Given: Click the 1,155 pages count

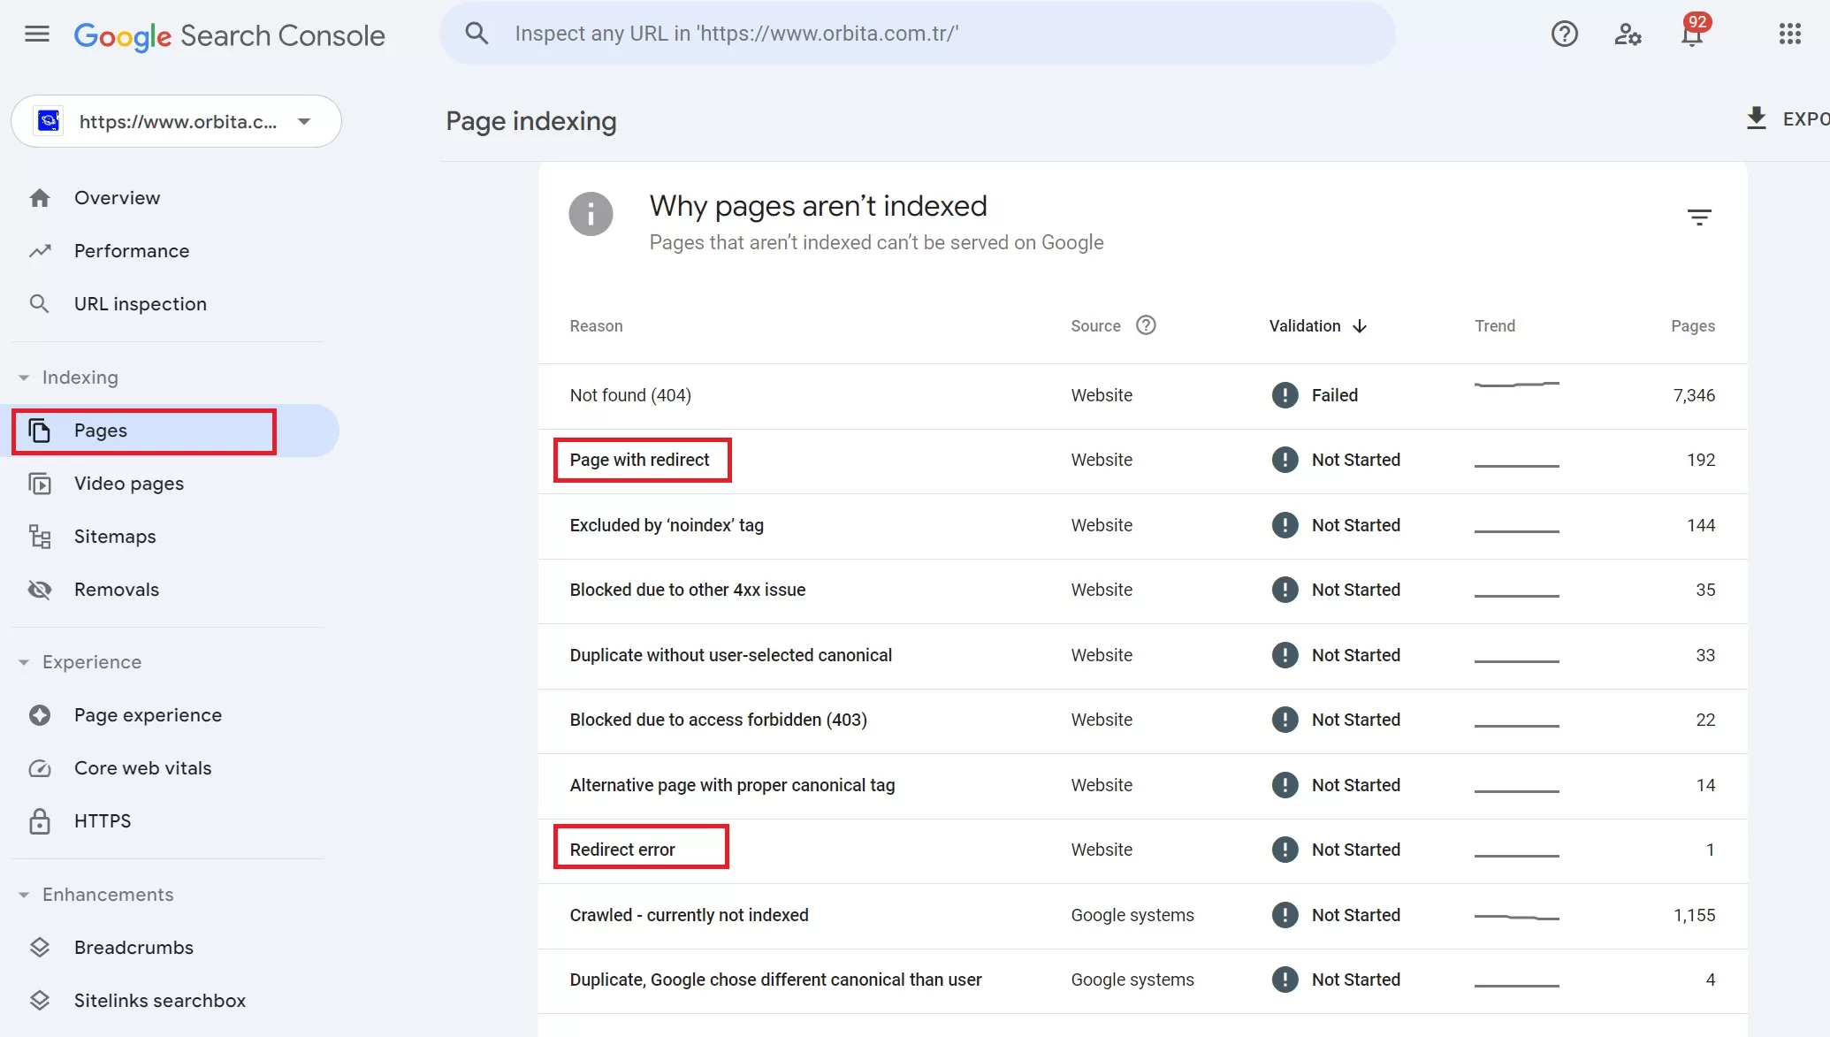Looking at the screenshot, I should [1693, 916].
